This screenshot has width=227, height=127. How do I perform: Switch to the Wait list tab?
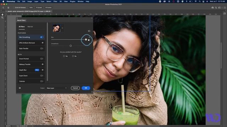click(30, 27)
